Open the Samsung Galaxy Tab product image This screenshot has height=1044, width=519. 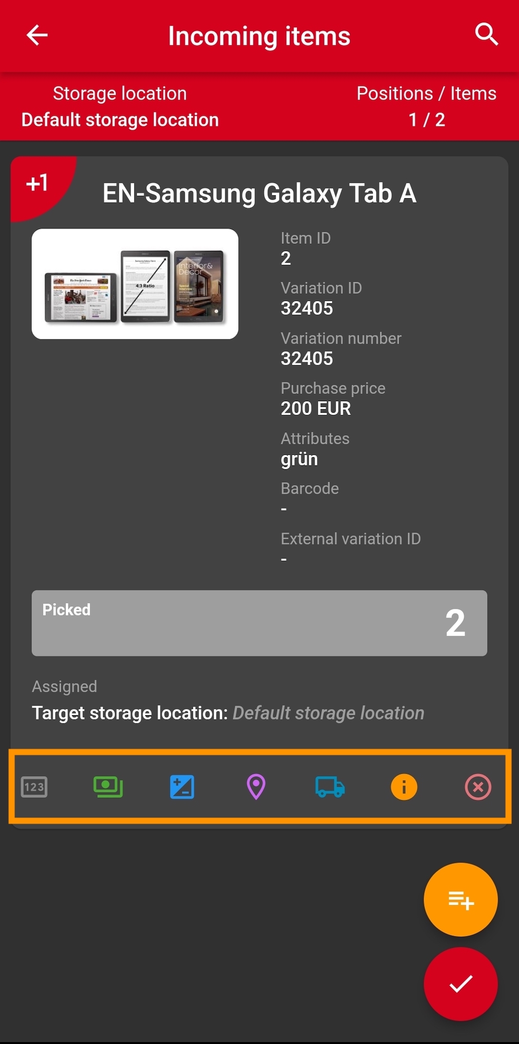[x=135, y=284]
